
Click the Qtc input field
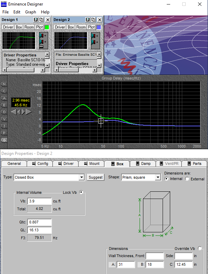pos(40,222)
